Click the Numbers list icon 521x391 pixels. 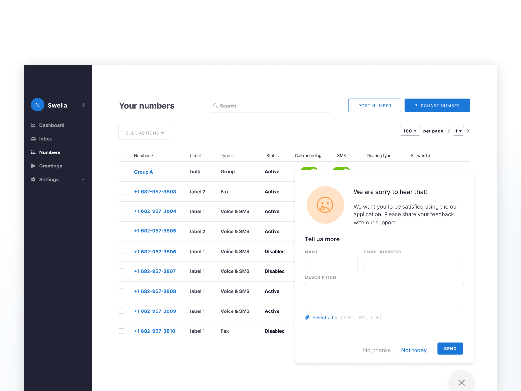click(x=33, y=152)
